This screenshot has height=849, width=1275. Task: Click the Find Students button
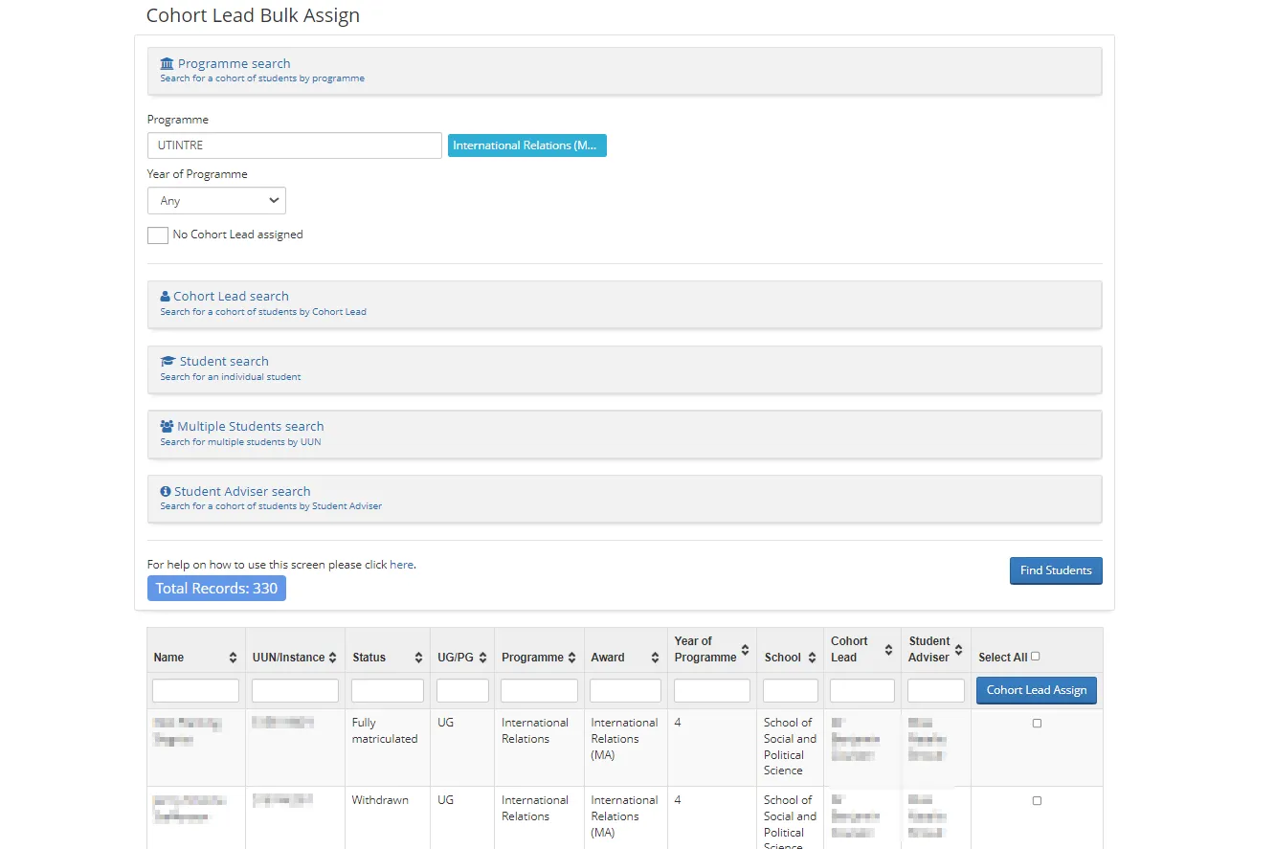coord(1056,570)
